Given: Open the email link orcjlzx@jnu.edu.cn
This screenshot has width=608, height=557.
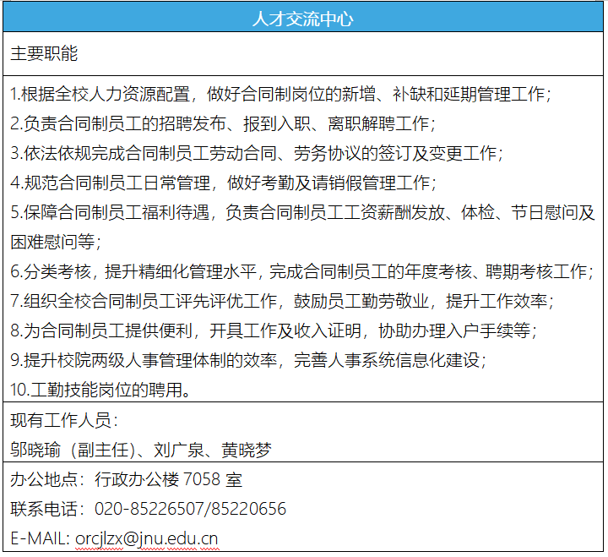Looking at the screenshot, I should pyautogui.click(x=147, y=538).
